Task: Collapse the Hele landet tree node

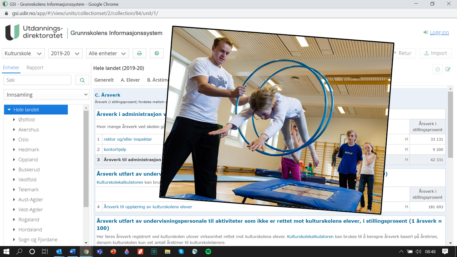Action: click(x=9, y=110)
